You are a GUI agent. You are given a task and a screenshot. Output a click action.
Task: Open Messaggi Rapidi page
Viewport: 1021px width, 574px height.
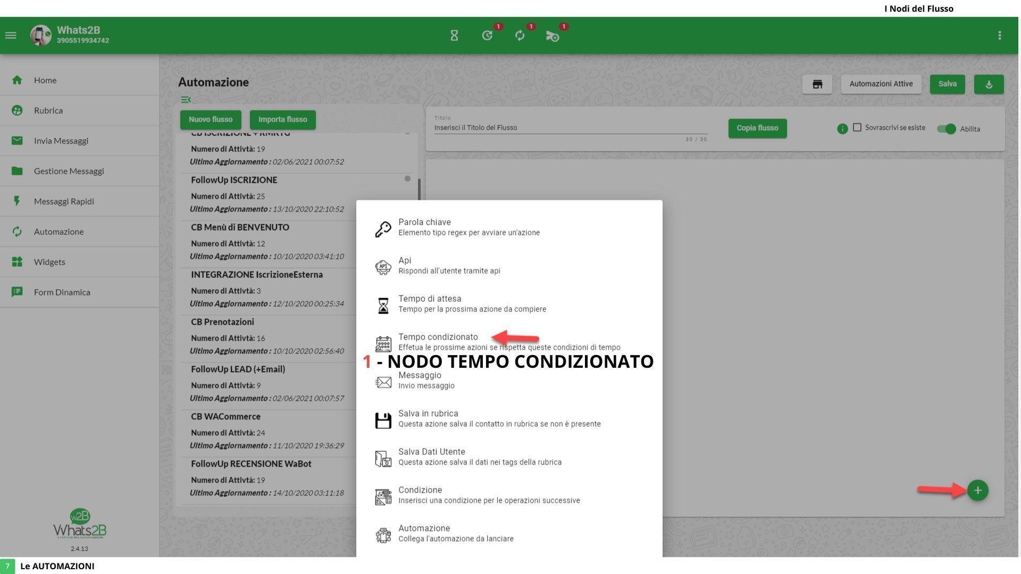pyautogui.click(x=80, y=201)
